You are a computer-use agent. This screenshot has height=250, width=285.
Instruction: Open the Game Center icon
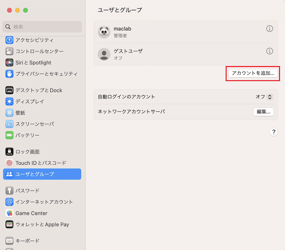[9, 213]
